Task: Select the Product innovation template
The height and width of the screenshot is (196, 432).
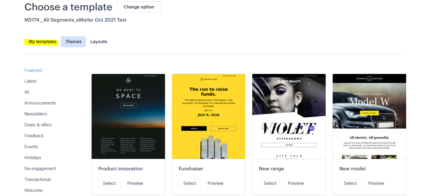Action: [x=109, y=183]
